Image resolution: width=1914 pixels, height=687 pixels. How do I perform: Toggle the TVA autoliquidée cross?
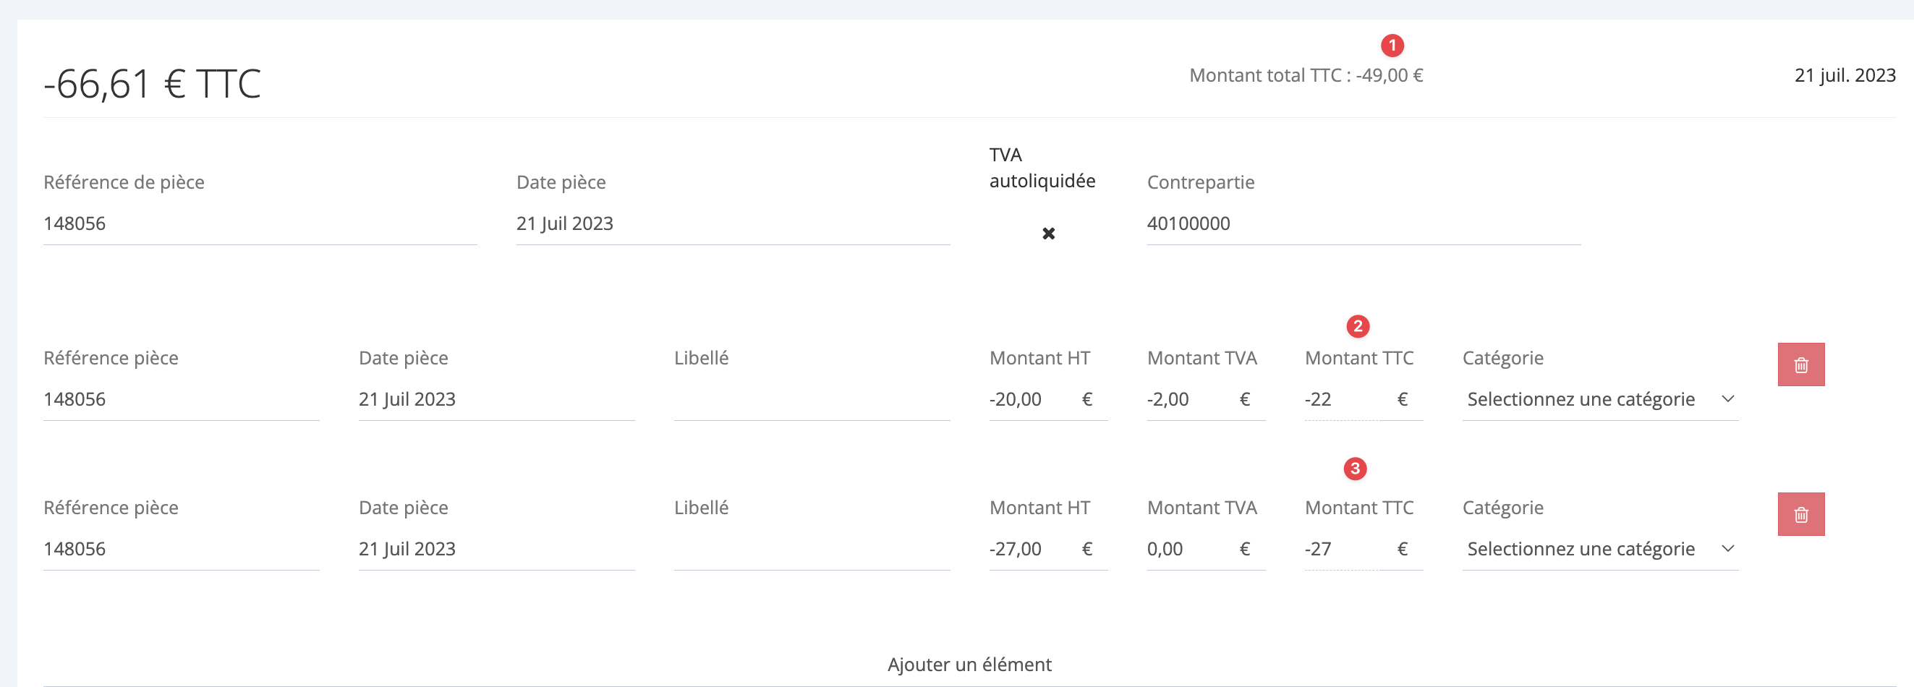(x=1048, y=234)
